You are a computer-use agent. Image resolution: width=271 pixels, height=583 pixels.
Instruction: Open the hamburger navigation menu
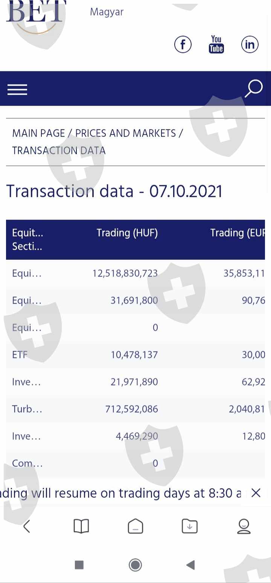coord(17,90)
